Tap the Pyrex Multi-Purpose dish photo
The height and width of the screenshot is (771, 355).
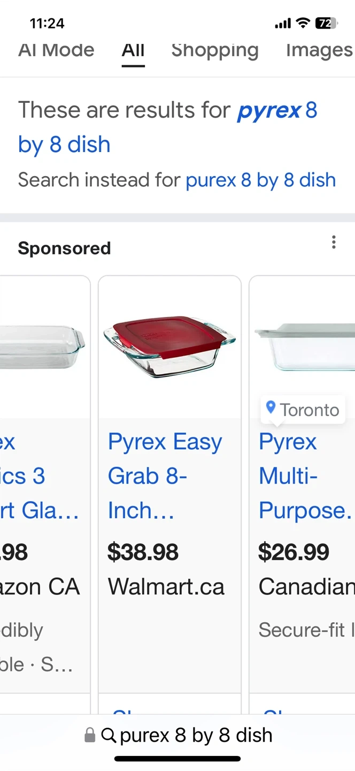[305, 348]
